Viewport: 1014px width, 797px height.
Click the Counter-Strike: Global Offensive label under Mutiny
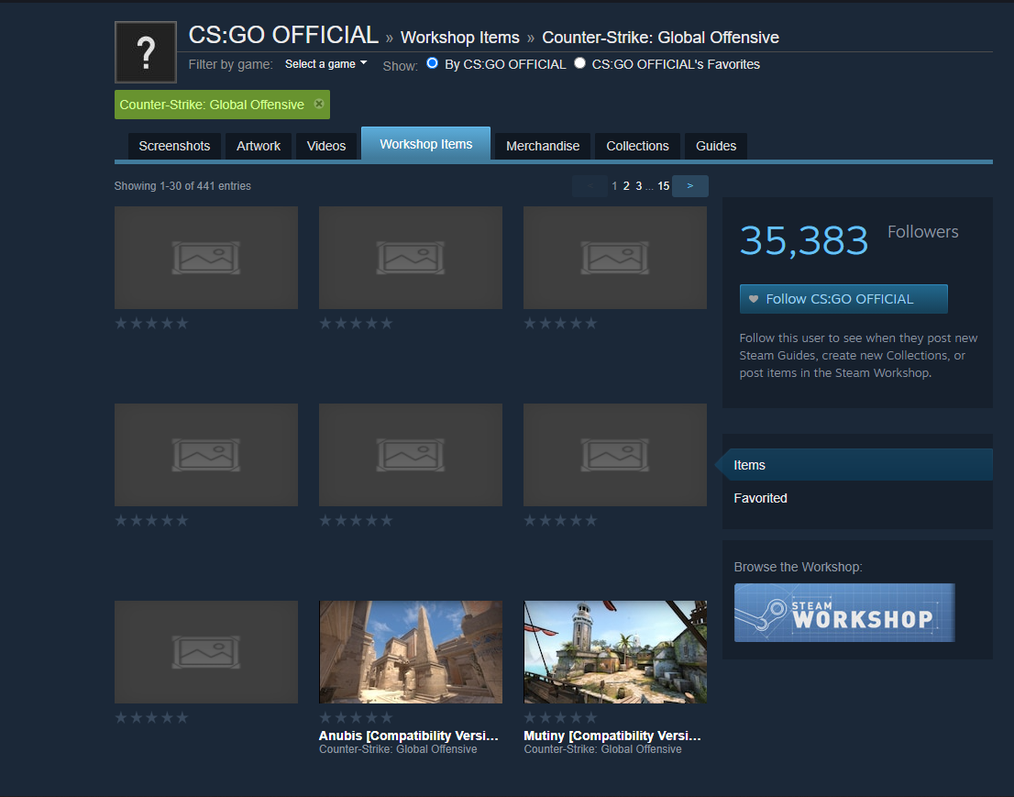click(602, 749)
